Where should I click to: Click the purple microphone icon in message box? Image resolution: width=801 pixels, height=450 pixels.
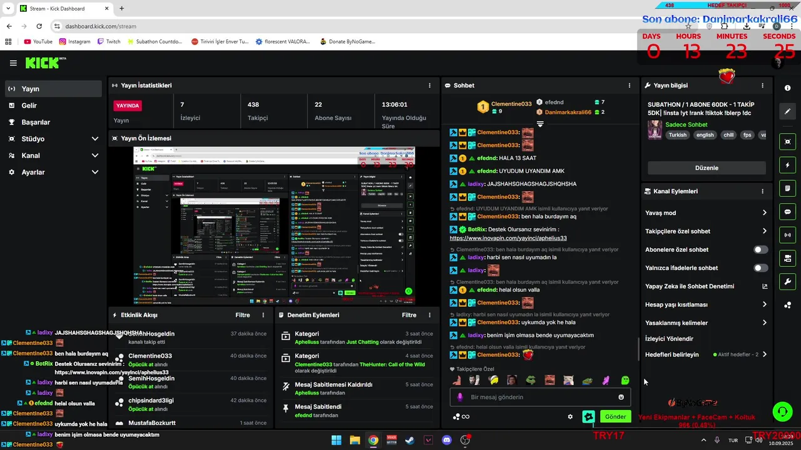[461, 397]
